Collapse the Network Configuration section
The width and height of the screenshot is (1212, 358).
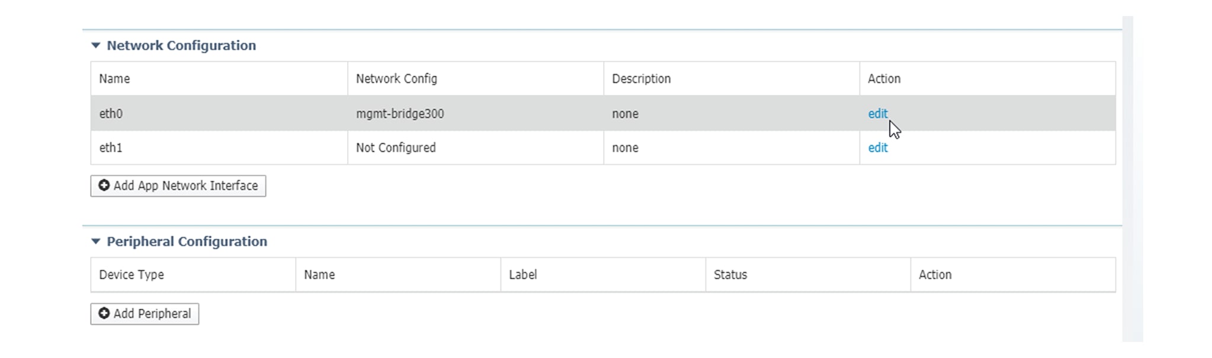[95, 46]
